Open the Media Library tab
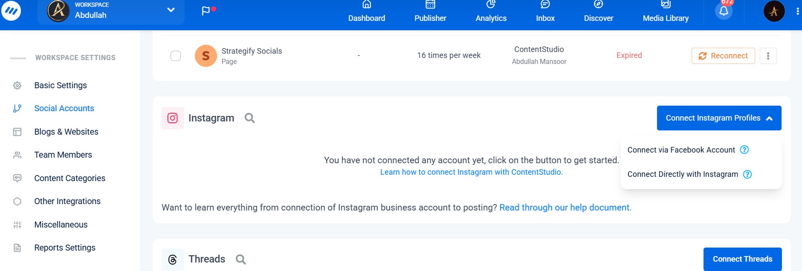This screenshot has height=271, width=802. pyautogui.click(x=666, y=12)
